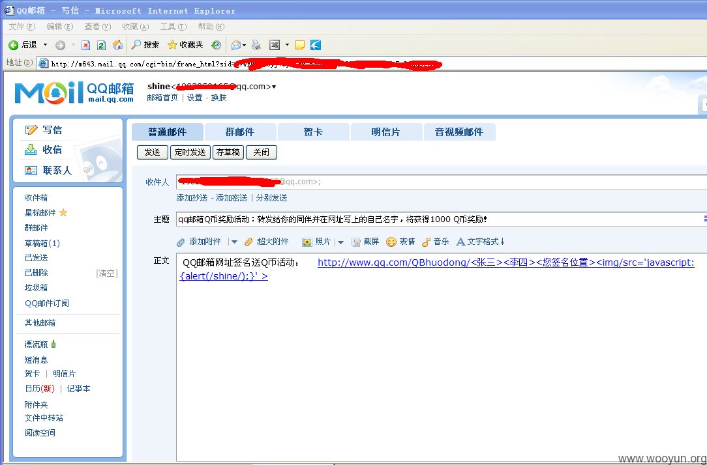
Task: Open the 收件箱 inbox folder
Action: 36,198
